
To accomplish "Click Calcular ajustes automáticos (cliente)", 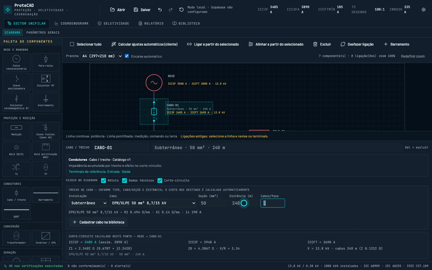I will pyautogui.click(x=144, y=44).
